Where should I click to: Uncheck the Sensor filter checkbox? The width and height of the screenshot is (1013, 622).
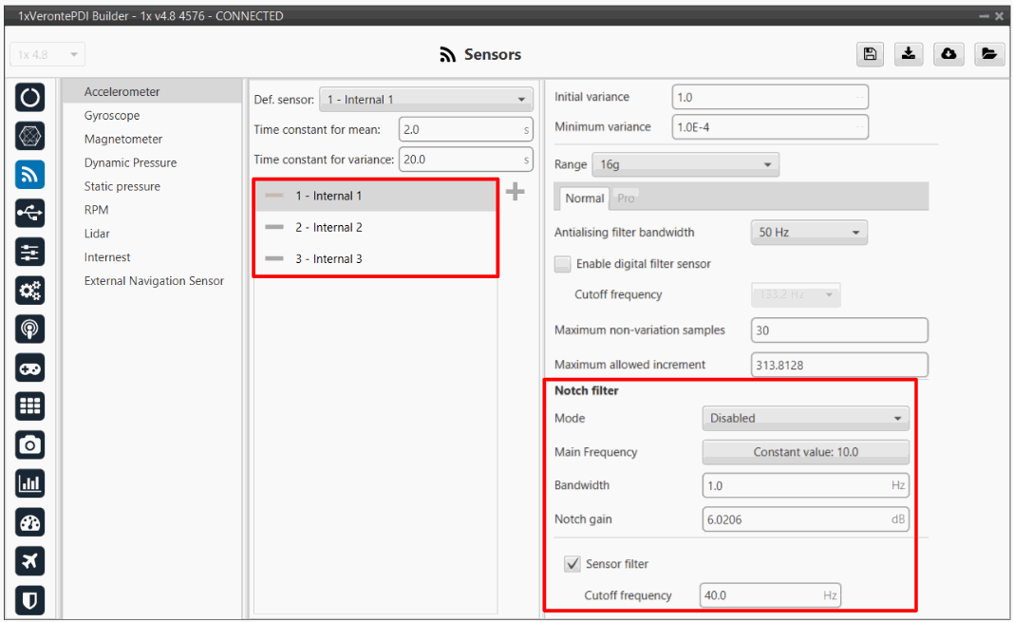(x=572, y=564)
